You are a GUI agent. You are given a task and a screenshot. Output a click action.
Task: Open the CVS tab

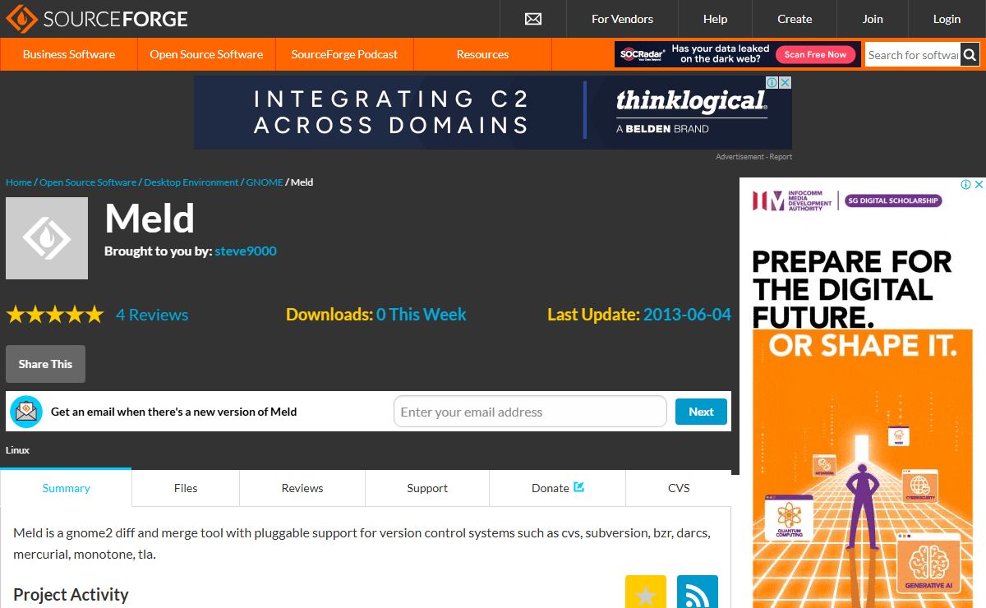[679, 488]
